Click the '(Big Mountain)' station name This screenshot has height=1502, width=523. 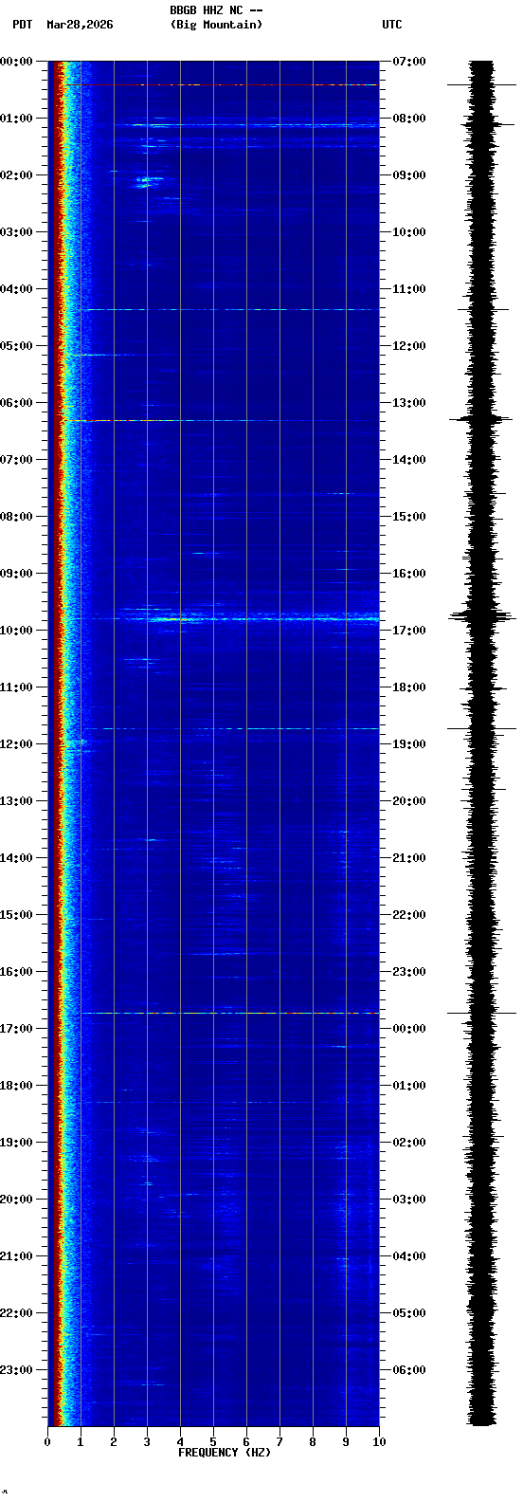pos(216,25)
